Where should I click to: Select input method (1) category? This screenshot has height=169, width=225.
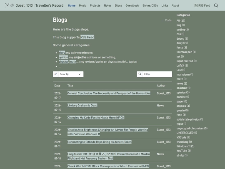pyautogui.click(x=187, y=61)
